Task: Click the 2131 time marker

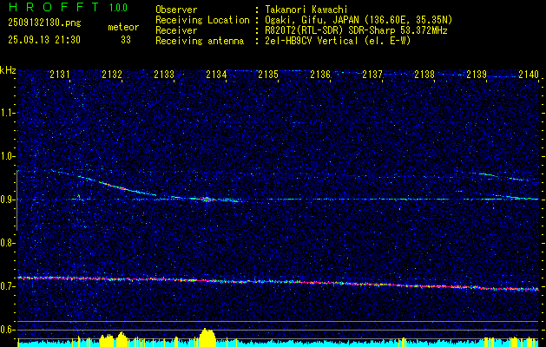Action: pos(60,74)
